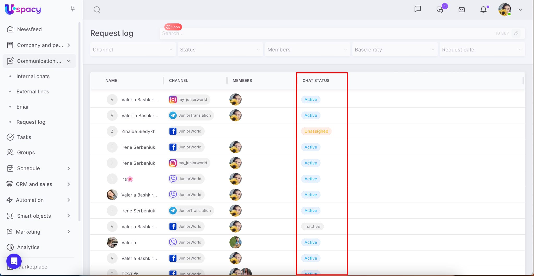Viewport: 534px width, 276px height.
Task: Open the Status filter dropdown
Action: point(220,49)
